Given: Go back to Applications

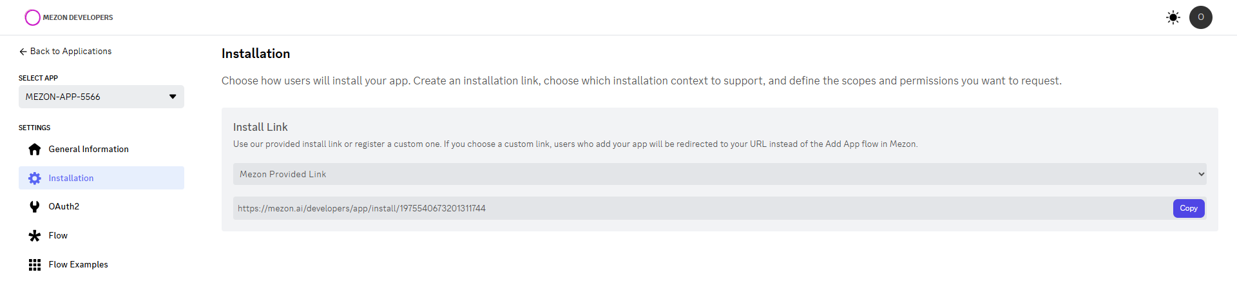Looking at the screenshot, I should point(71,52).
